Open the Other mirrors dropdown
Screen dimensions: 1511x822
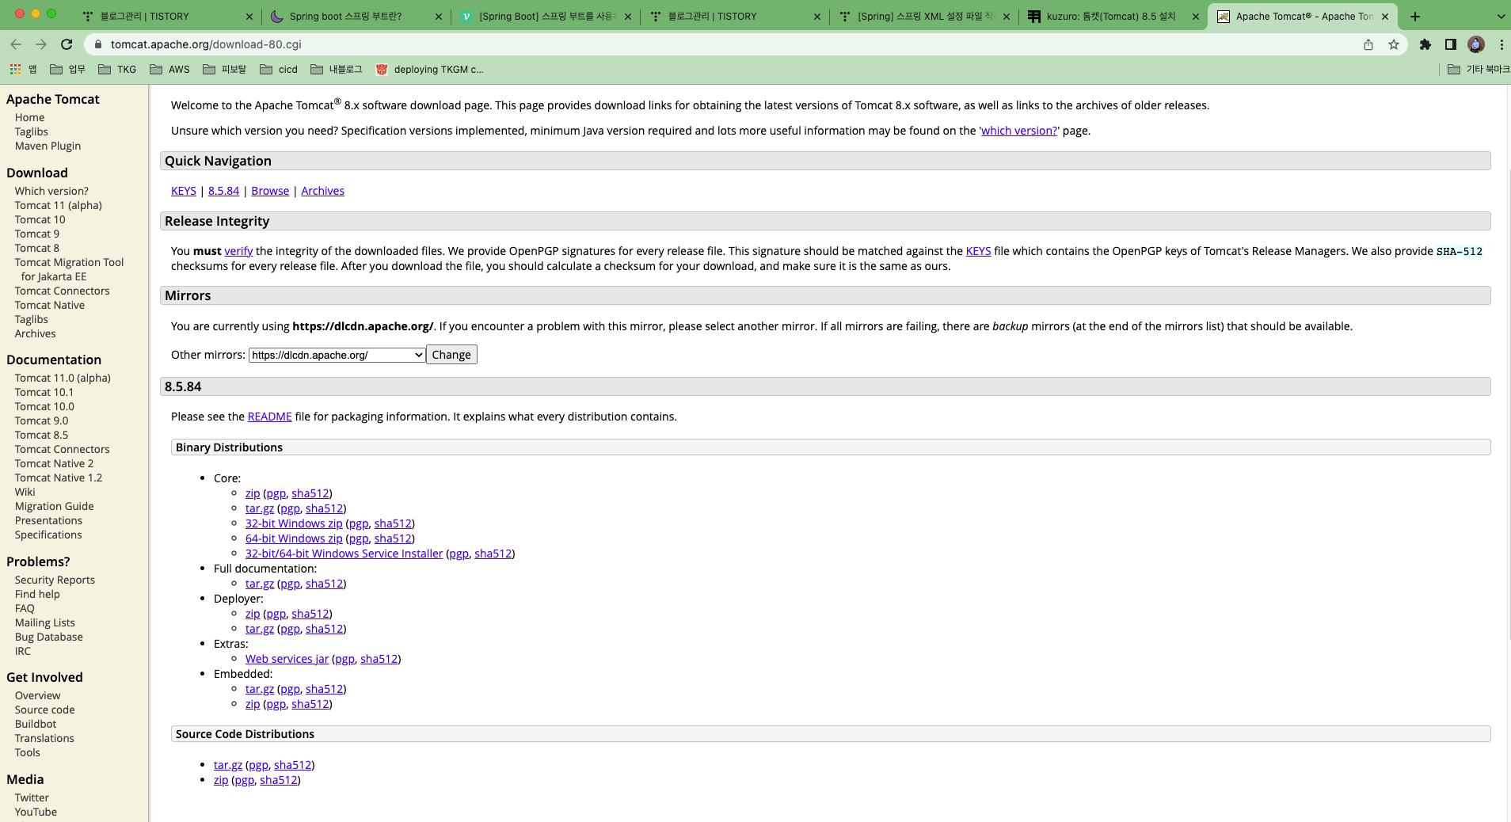(337, 355)
